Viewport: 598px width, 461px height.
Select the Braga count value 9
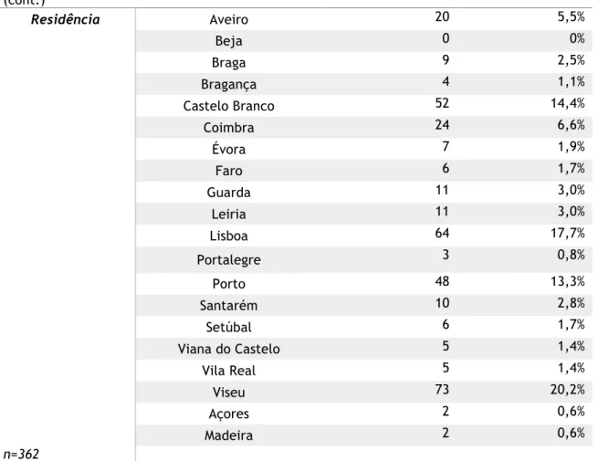click(446, 60)
